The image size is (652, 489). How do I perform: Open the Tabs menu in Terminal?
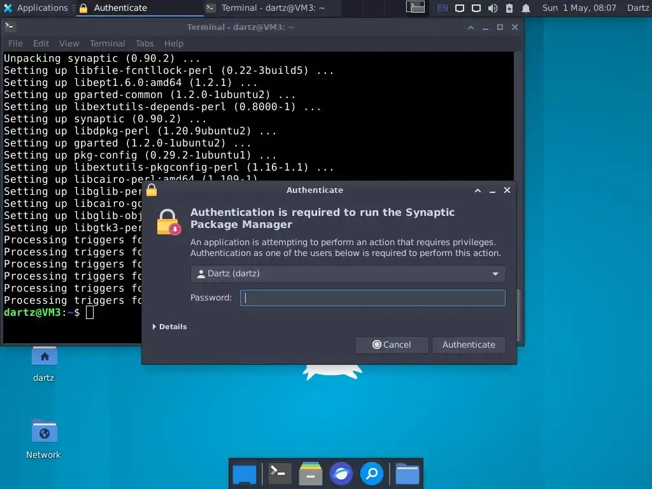pos(145,43)
